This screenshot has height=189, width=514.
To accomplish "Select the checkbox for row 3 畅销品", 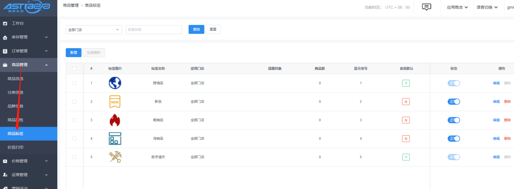I will pos(74,120).
